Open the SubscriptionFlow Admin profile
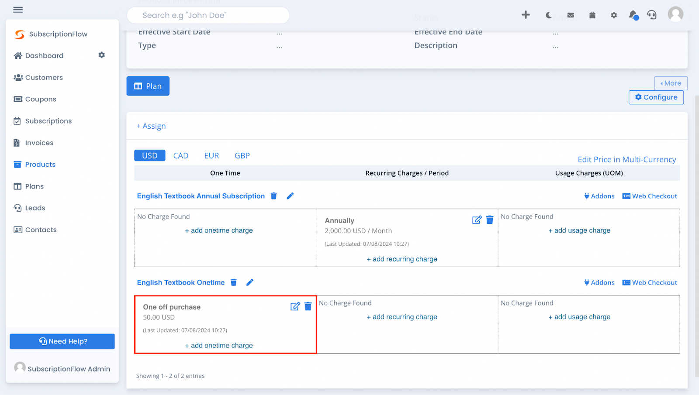The image size is (699, 395). tap(62, 368)
